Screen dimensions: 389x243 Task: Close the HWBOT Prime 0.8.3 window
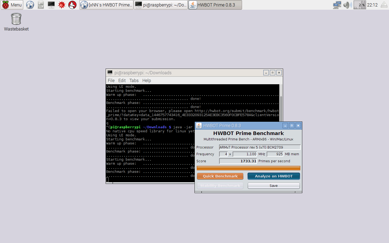[298, 126]
